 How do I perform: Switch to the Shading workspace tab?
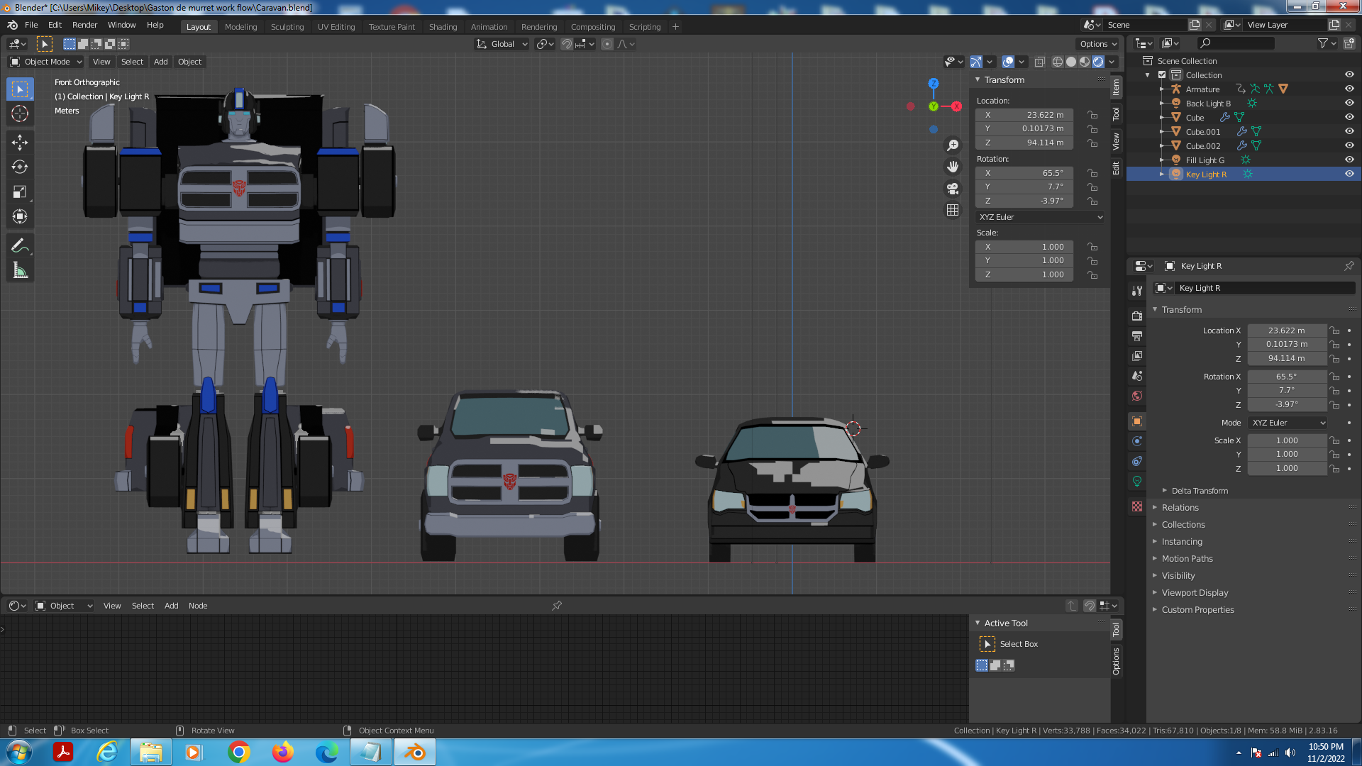(x=443, y=27)
